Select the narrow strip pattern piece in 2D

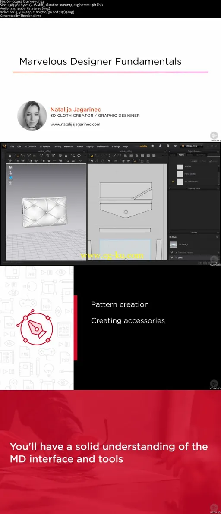point(125,230)
